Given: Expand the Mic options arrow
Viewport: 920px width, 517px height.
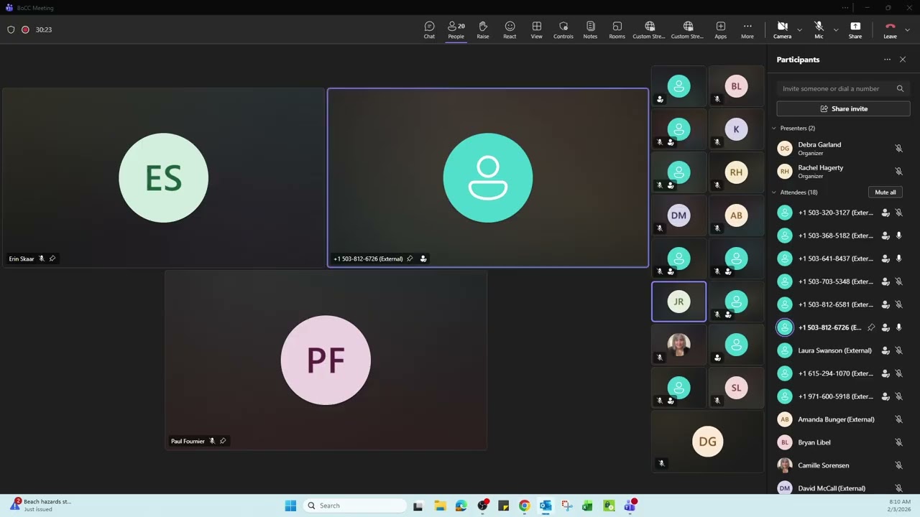Looking at the screenshot, I should 835,29.
